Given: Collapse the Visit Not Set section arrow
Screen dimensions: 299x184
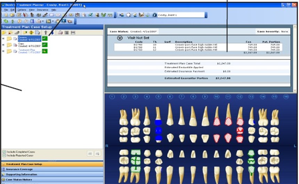Looking at the screenshot, I should (120, 38).
